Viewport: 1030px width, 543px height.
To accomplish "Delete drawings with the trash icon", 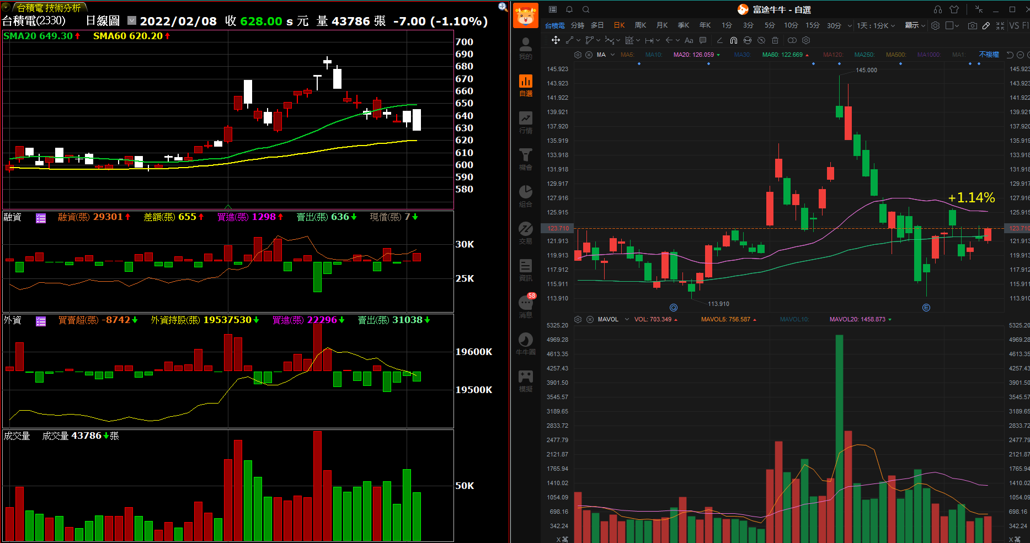I will pos(775,40).
